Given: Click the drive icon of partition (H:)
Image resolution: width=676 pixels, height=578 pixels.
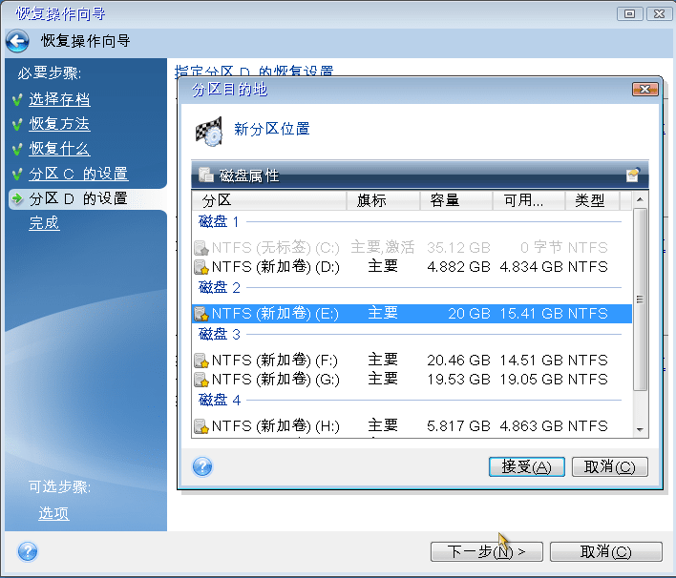Looking at the screenshot, I should (x=201, y=425).
